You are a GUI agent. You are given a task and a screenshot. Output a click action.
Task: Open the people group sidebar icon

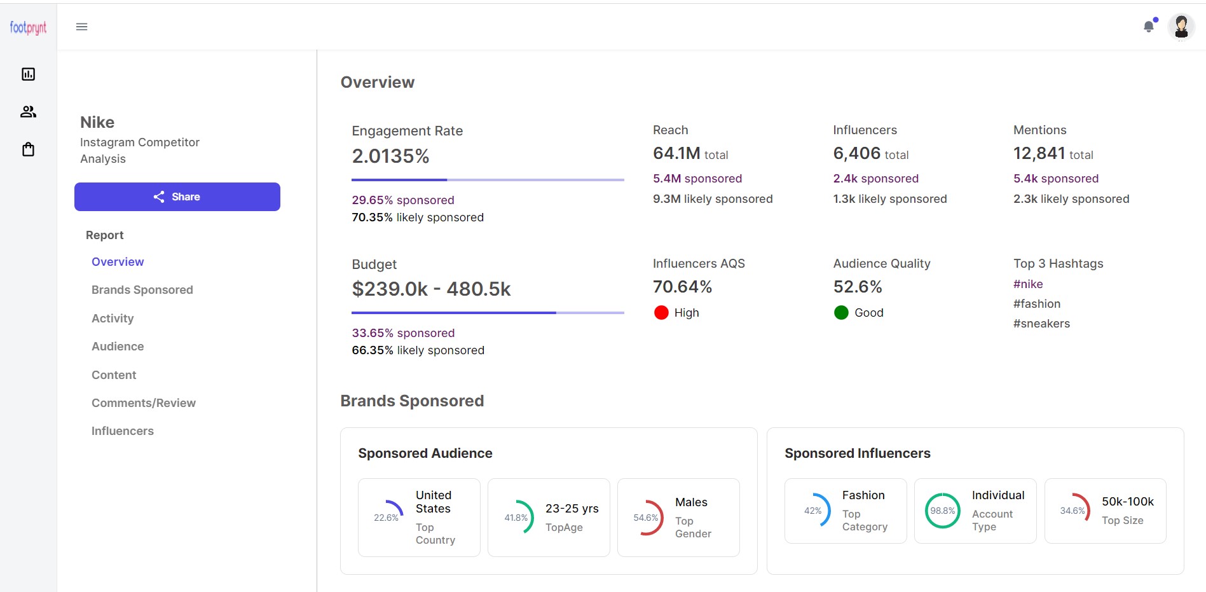click(x=28, y=112)
